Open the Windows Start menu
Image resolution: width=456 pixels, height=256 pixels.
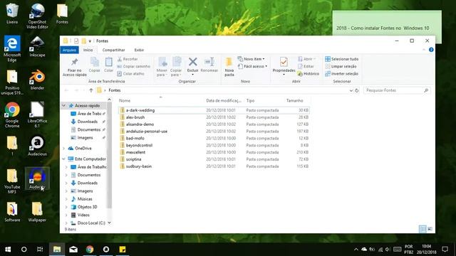[x=8, y=250]
